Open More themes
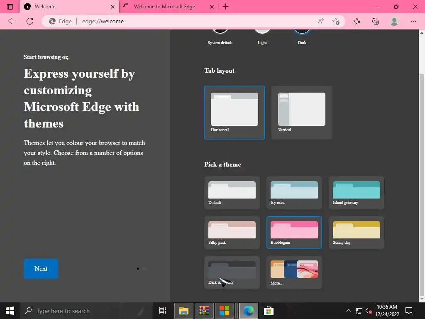This screenshot has width=425, height=319. coord(294,272)
